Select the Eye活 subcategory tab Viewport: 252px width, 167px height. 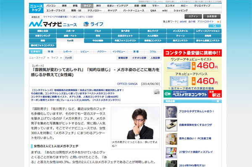tap(70, 41)
